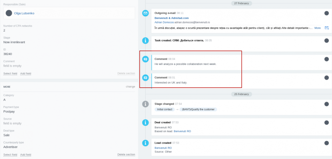Screen dimensions: 332x159
Task: Click the Stage changed heading
Action: tap(164, 104)
